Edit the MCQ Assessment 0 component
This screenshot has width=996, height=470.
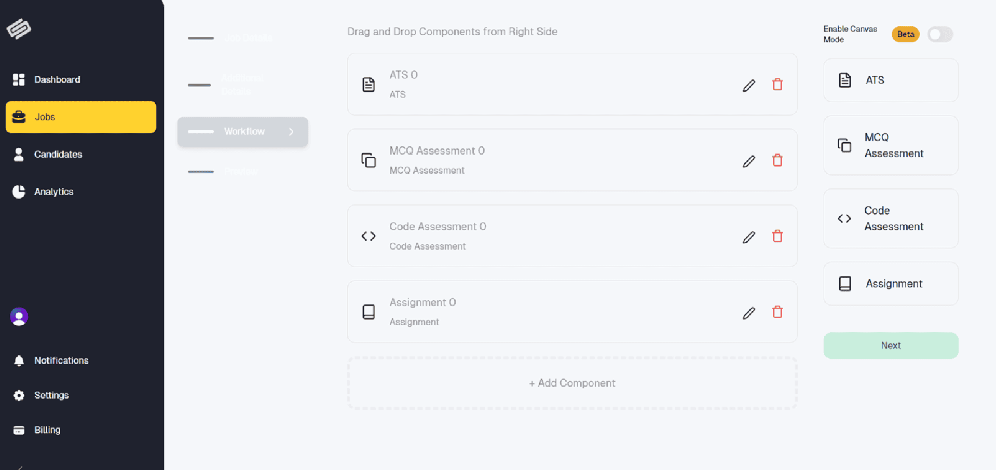[x=748, y=161]
